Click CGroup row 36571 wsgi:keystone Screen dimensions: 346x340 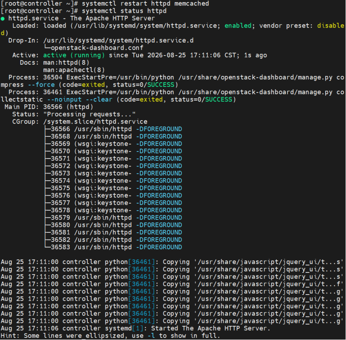pos(113,159)
